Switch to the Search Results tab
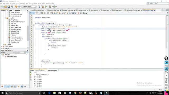This screenshot has height=95, width=169. [x=52, y=70]
